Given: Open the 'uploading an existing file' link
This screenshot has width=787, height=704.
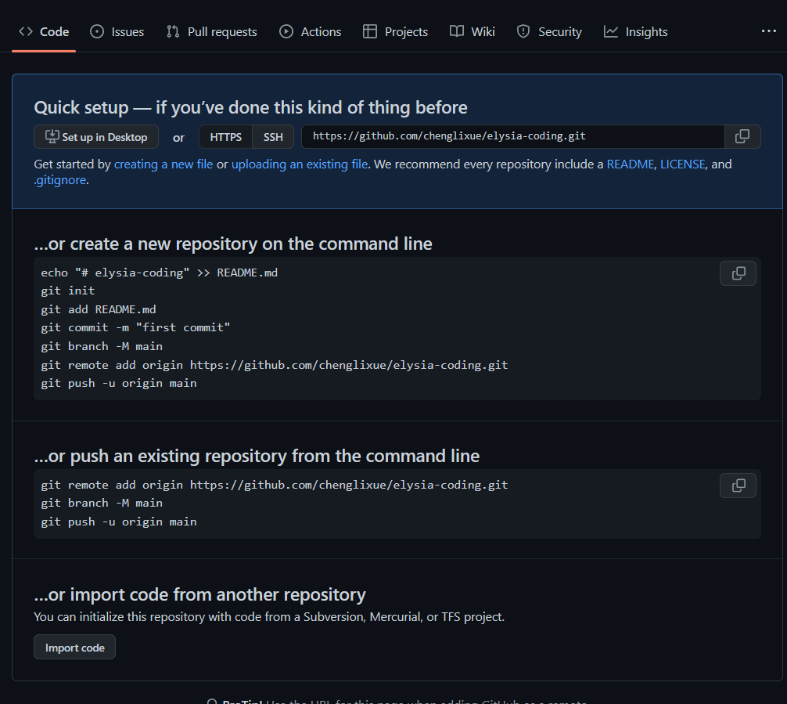Looking at the screenshot, I should (x=300, y=164).
